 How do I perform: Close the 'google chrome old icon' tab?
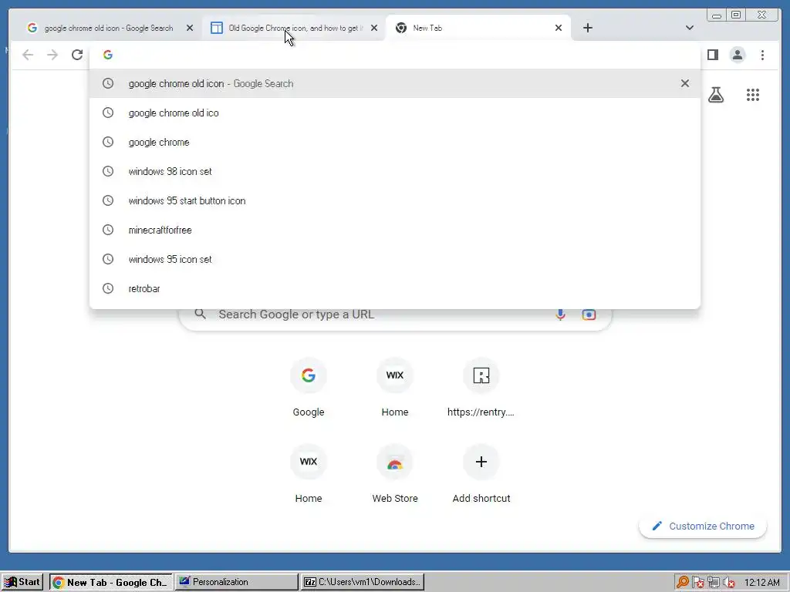click(190, 29)
